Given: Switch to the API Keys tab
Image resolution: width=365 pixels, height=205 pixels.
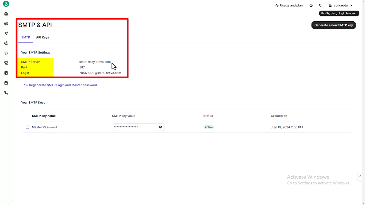Looking at the screenshot, I should click(x=43, y=37).
